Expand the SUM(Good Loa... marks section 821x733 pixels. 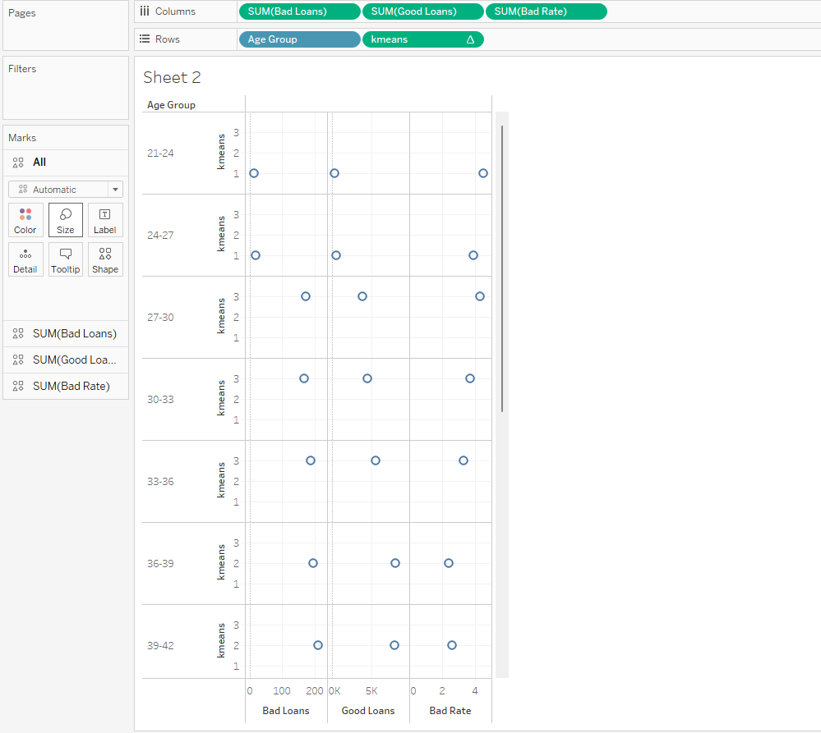[x=66, y=360]
